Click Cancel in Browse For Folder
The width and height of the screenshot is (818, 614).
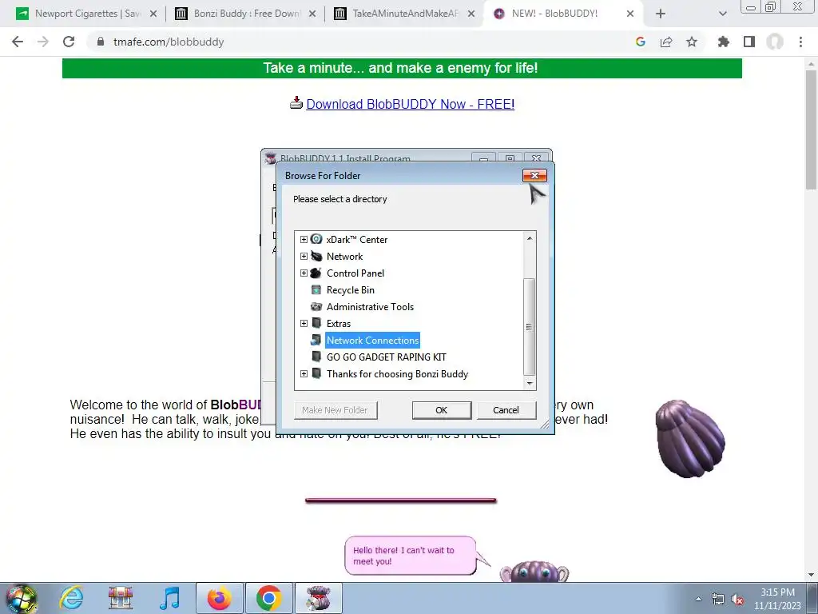pos(506,410)
